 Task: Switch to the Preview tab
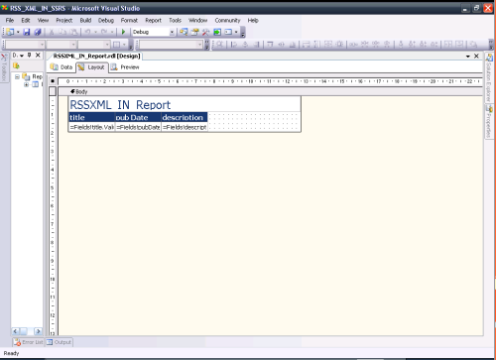125,67
